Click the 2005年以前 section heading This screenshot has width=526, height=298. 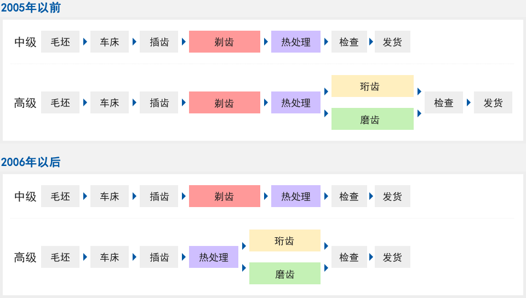[31, 8]
